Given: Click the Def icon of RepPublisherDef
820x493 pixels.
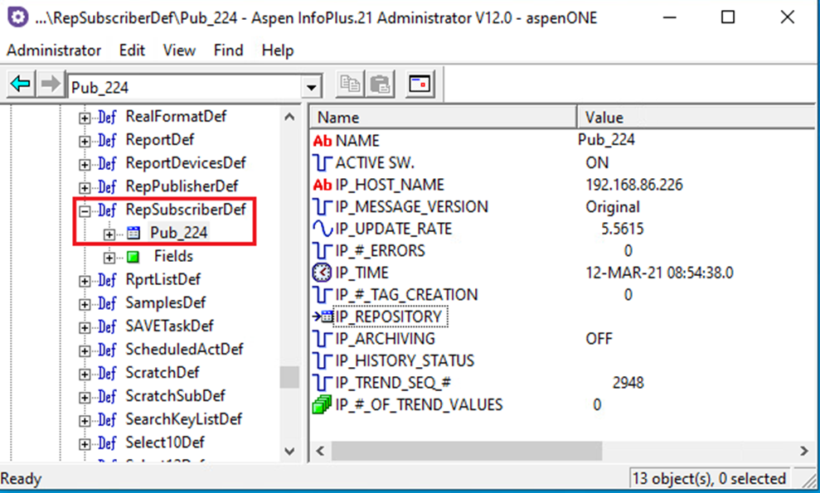Looking at the screenshot, I should click(x=107, y=186).
